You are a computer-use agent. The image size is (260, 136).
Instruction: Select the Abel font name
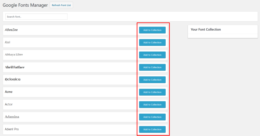7,42
